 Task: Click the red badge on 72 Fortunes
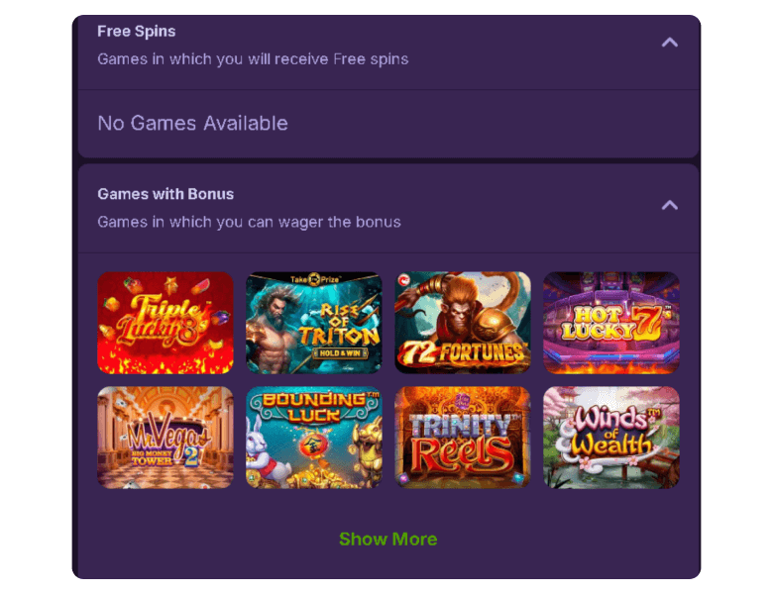402,280
